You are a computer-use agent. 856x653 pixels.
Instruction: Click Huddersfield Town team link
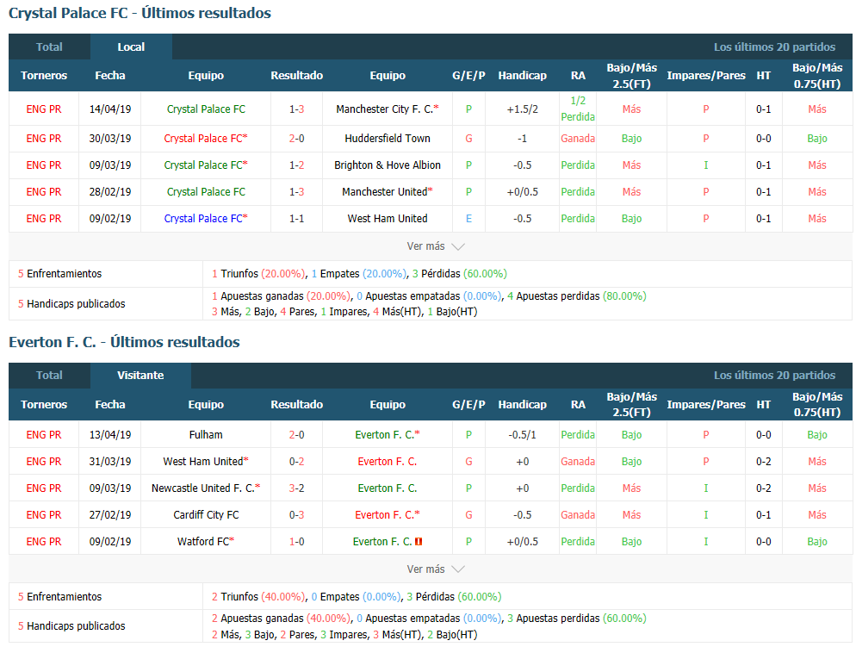click(387, 139)
